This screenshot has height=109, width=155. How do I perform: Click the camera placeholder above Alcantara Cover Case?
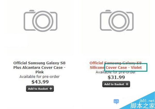click(41, 21)
